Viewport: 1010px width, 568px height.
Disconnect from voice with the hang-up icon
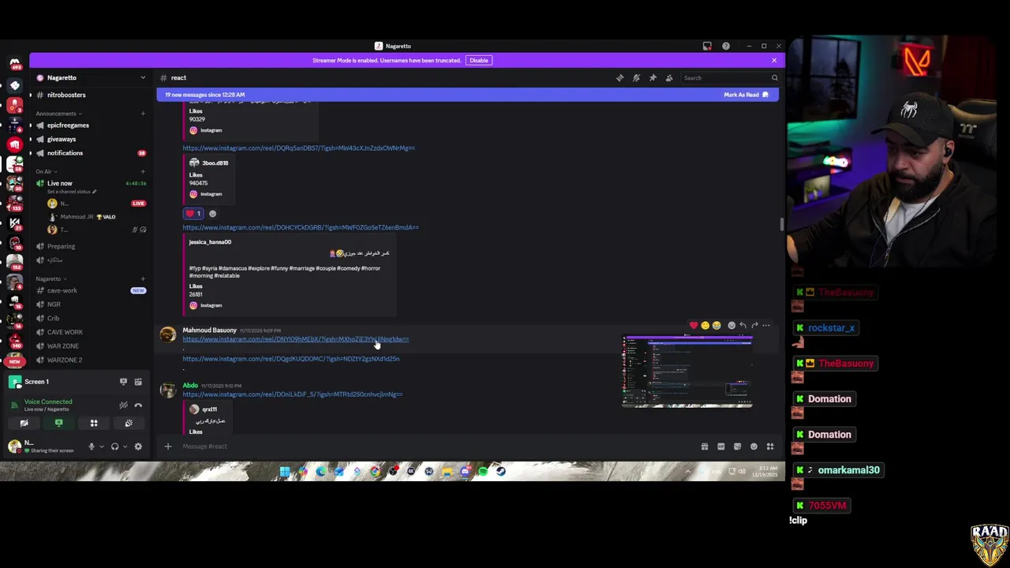(x=138, y=405)
